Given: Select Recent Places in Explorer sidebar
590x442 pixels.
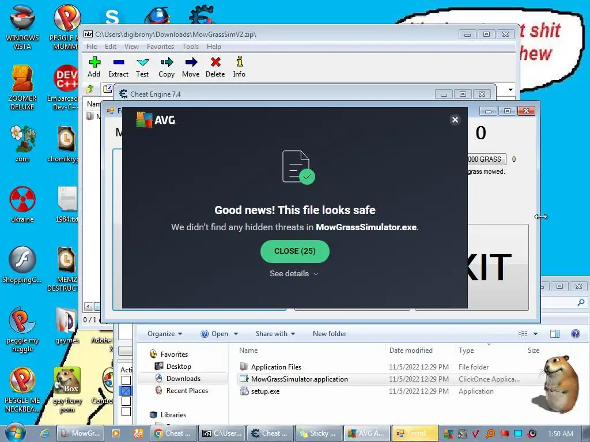Looking at the screenshot, I should coord(187,391).
